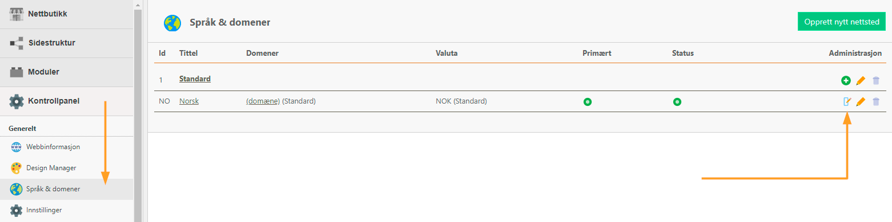The height and width of the screenshot is (222, 892).
Task: Toggle the Status indicator for Norsk
Action: 677,102
